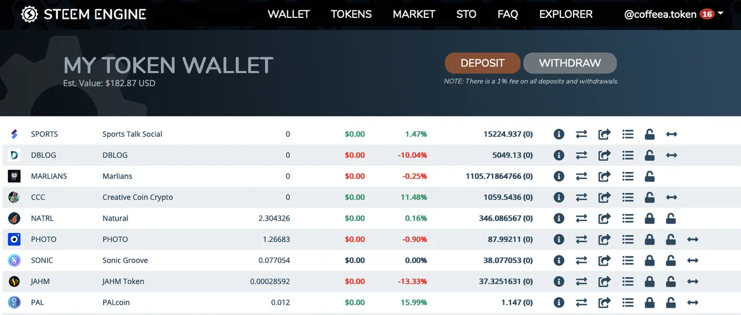This screenshot has width=741, height=315.
Task: Click send/share icon in PAL row
Action: pyautogui.click(x=604, y=302)
